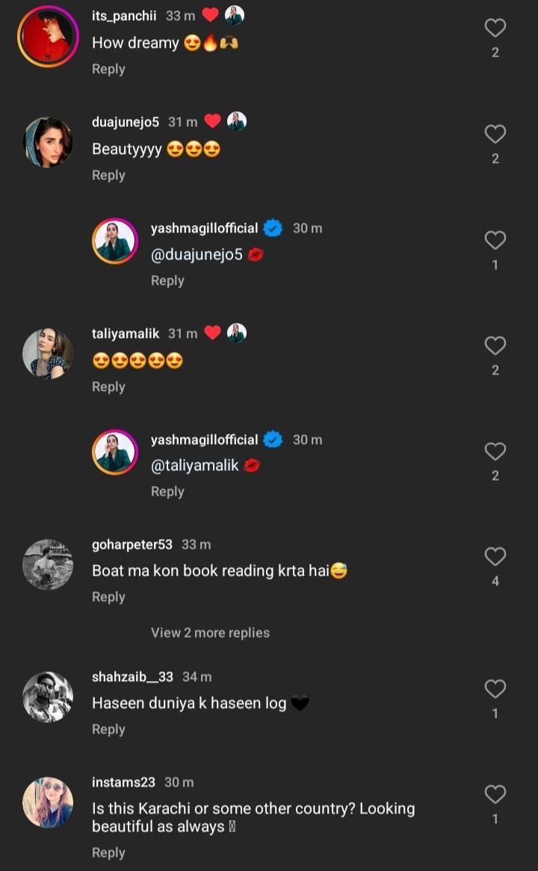
Task: Heart the shahzaib__33 comment
Action: [x=495, y=689]
